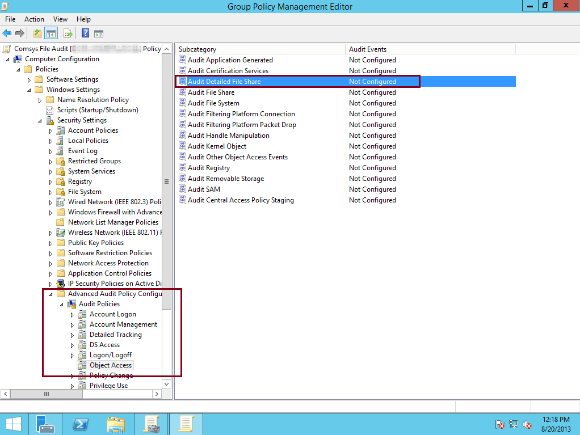Collapse the Security Settings tree node
Screen dimensions: 580x435
click(39, 120)
